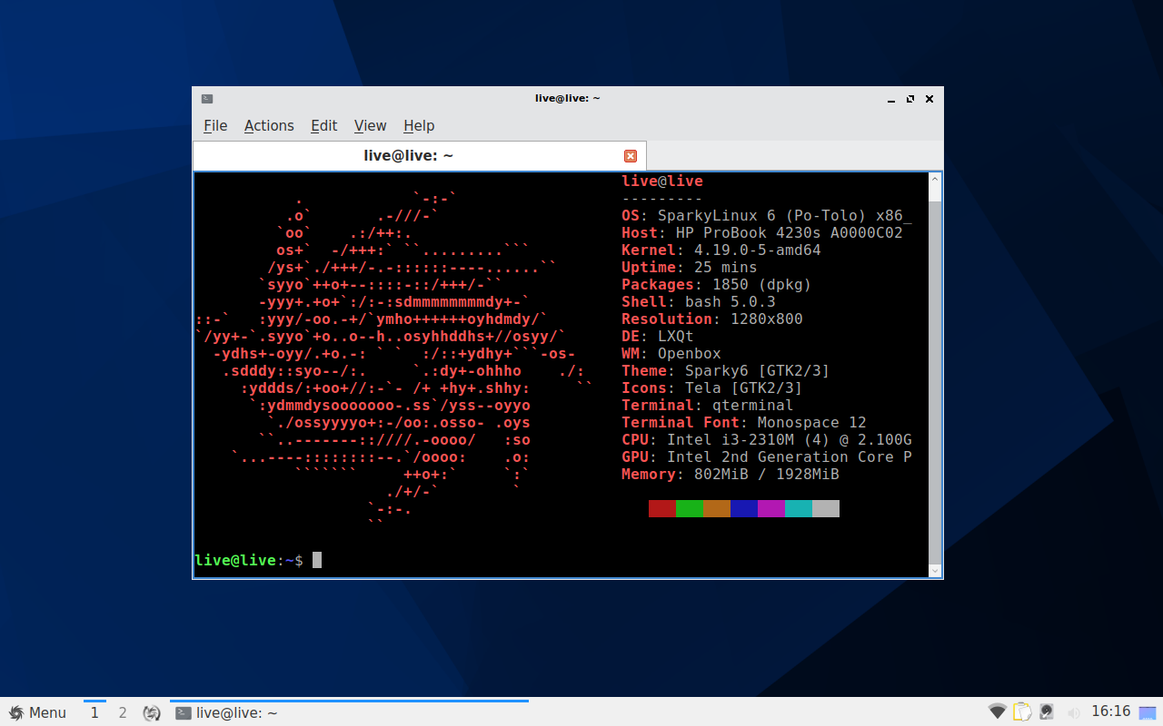Open the Actions dropdown menu
1163x726 pixels.
click(x=268, y=125)
